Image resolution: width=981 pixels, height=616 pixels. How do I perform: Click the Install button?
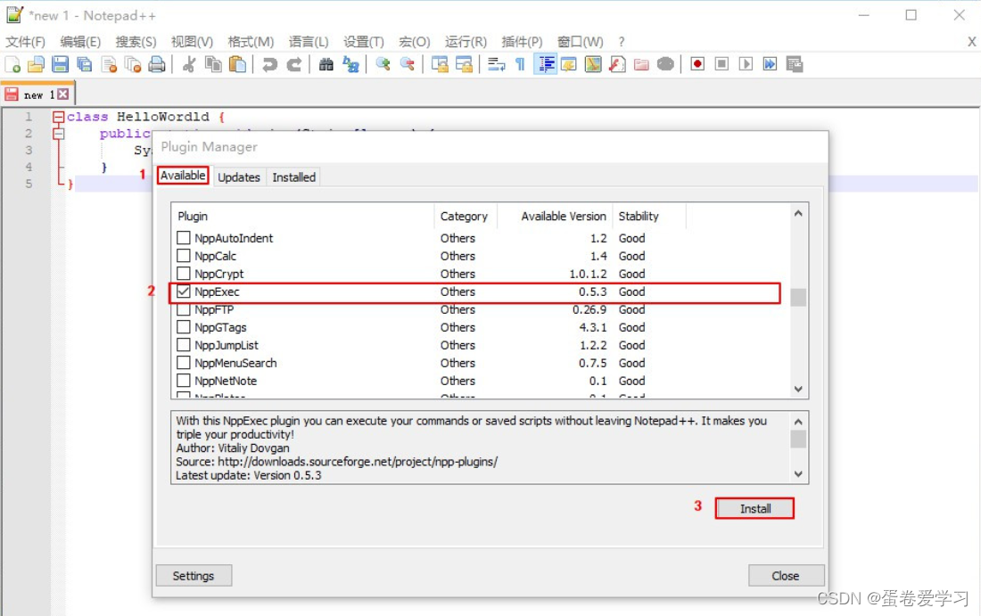point(754,507)
